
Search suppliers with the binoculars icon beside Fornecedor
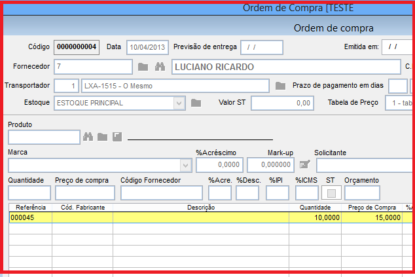point(160,67)
